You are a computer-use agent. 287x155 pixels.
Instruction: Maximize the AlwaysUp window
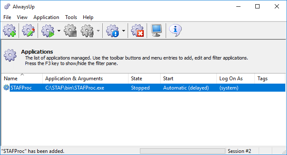(257, 7)
